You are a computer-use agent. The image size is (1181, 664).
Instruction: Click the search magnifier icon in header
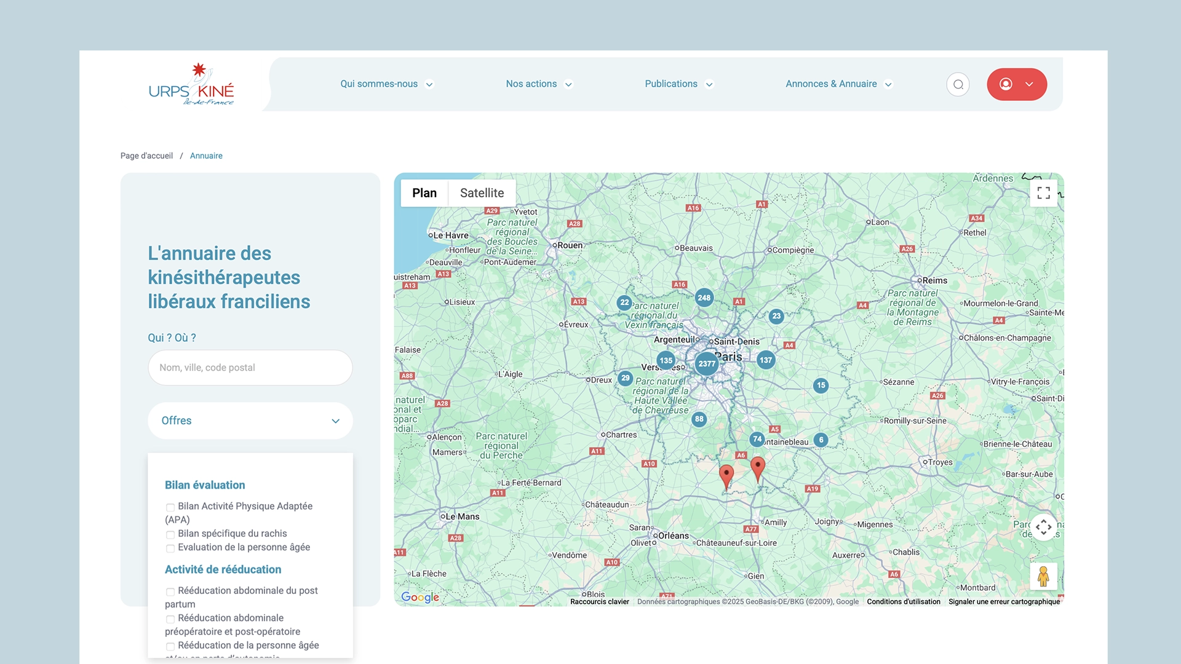point(958,84)
